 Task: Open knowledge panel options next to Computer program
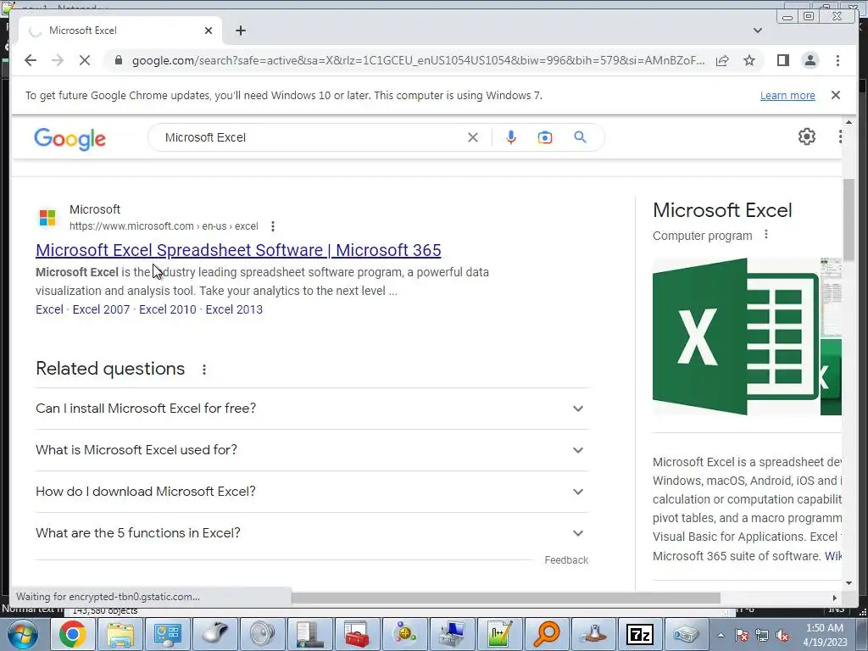tap(766, 235)
